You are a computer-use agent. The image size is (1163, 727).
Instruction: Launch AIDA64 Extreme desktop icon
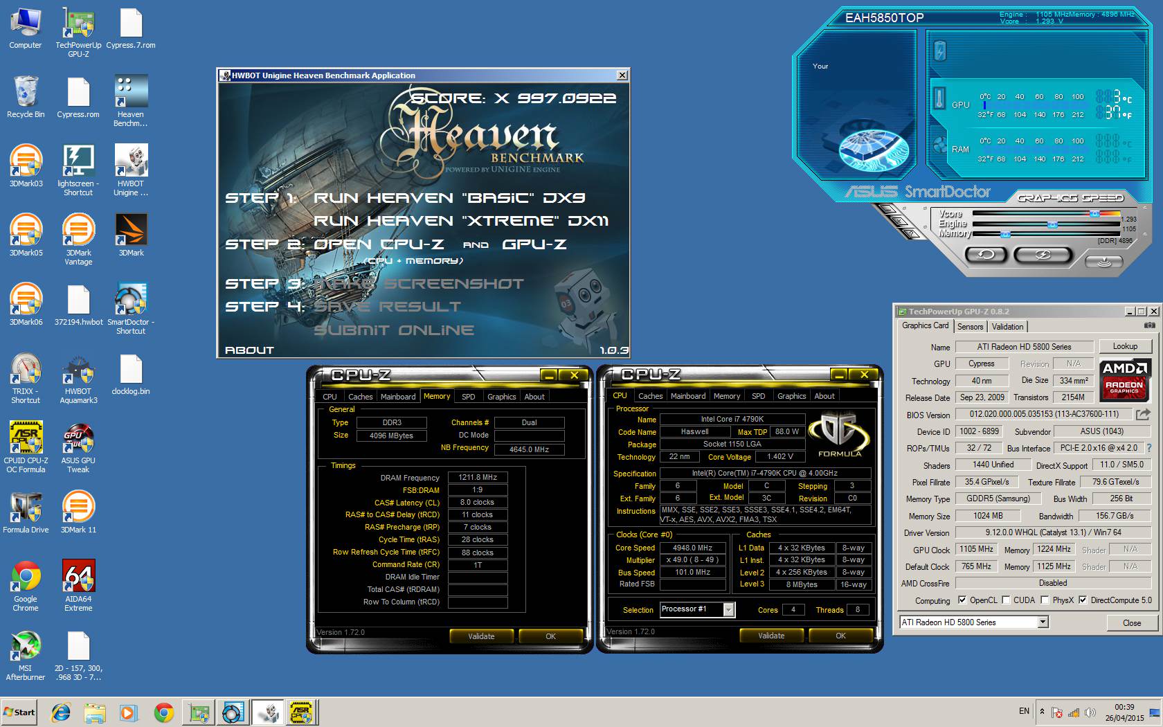pos(78,586)
